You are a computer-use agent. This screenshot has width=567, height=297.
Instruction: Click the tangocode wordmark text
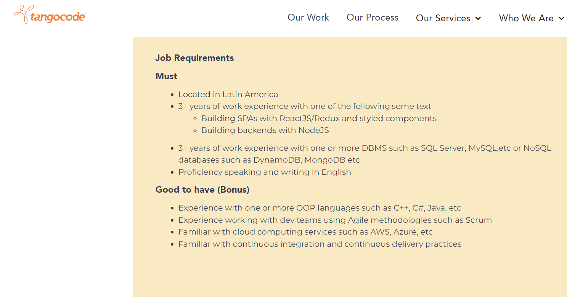[x=58, y=18]
